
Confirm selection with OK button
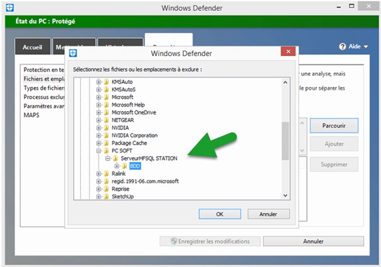tap(220, 214)
